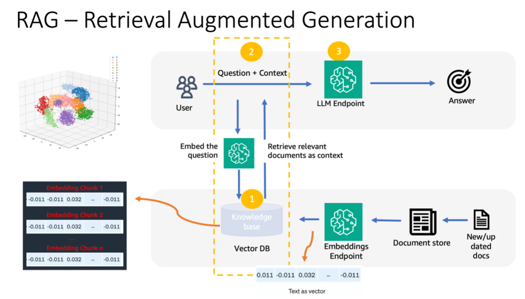525x299 pixels.
Task: Select the LLM Endpoint neural network icon
Action: click(342, 80)
